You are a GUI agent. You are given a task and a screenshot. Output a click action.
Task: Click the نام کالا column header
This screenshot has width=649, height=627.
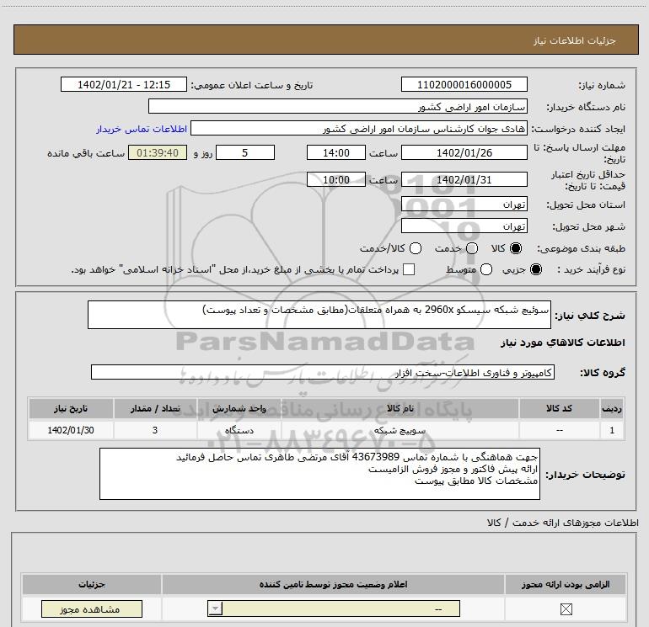[x=400, y=408]
